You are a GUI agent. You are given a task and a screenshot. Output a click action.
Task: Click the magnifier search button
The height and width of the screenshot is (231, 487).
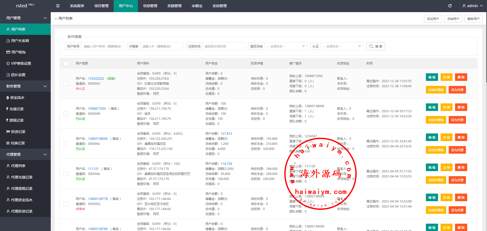point(375,46)
